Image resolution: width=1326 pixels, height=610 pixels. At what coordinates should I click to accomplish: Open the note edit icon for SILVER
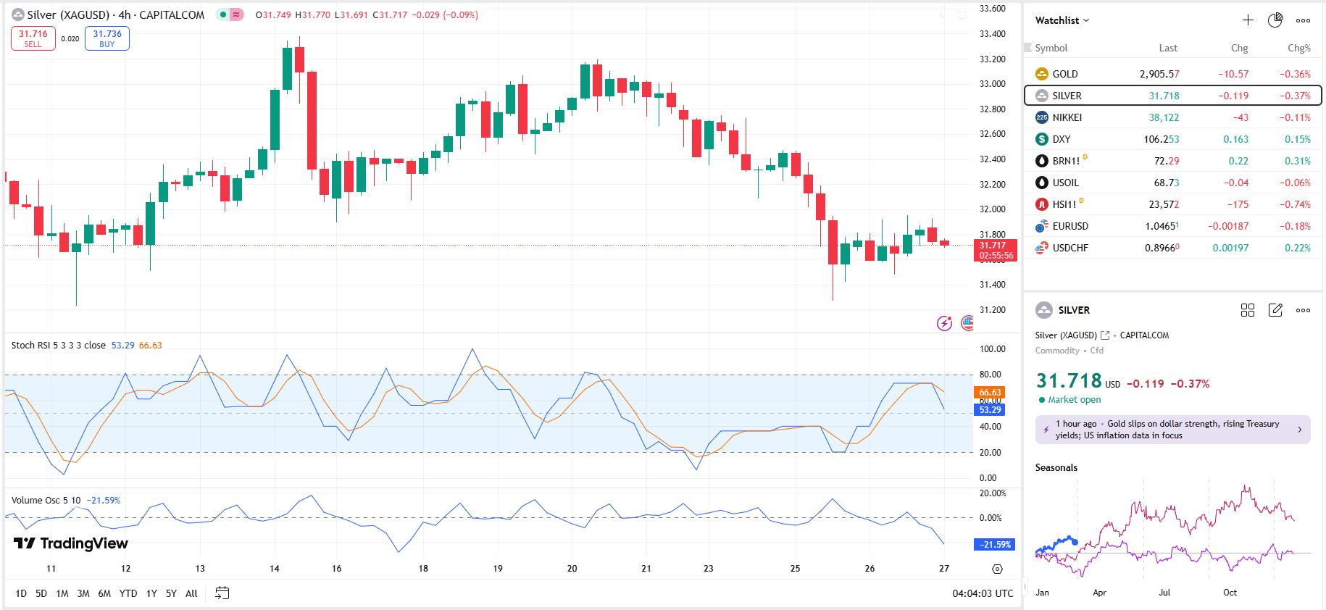[x=1275, y=310]
